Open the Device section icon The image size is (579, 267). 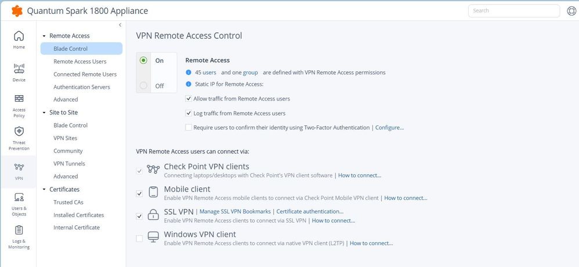[x=19, y=69]
